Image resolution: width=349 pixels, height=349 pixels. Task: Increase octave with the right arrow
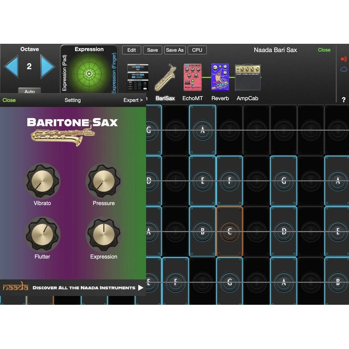(x=47, y=66)
